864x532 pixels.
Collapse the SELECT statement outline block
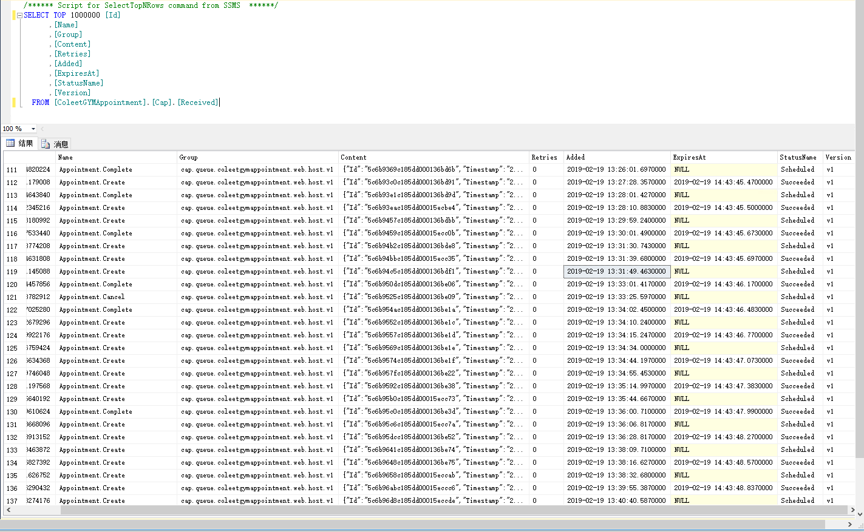coord(19,16)
